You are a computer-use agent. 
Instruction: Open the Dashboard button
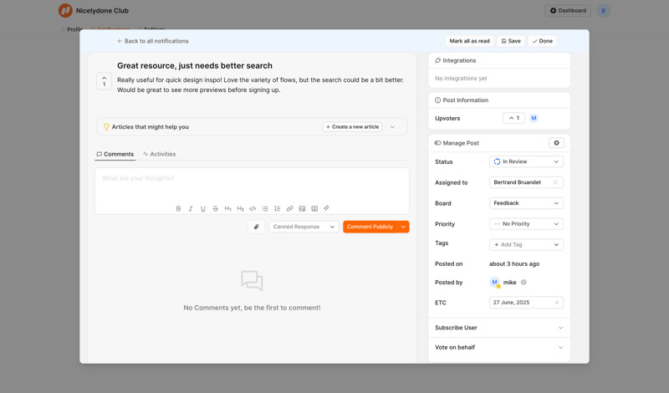pyautogui.click(x=568, y=11)
